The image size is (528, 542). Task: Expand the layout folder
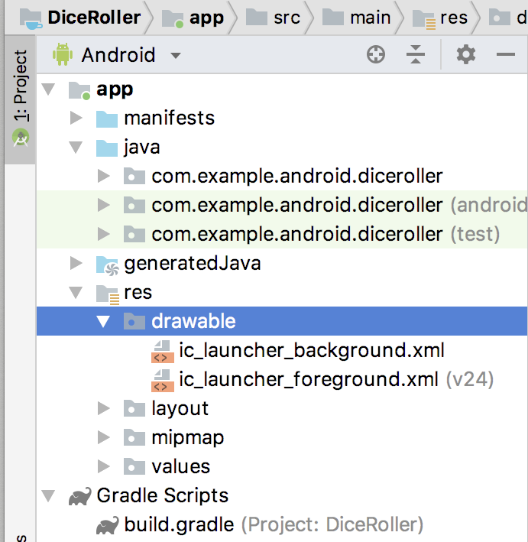pos(104,409)
